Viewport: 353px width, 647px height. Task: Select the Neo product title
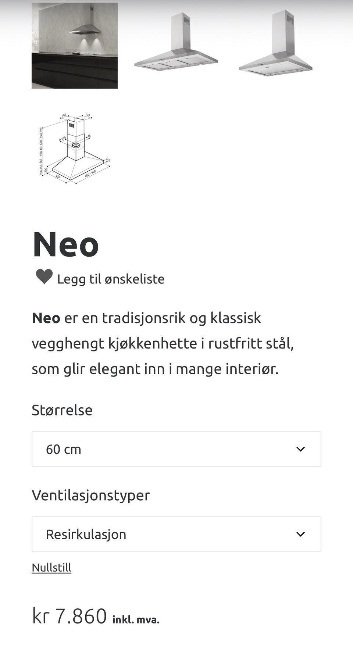click(66, 244)
